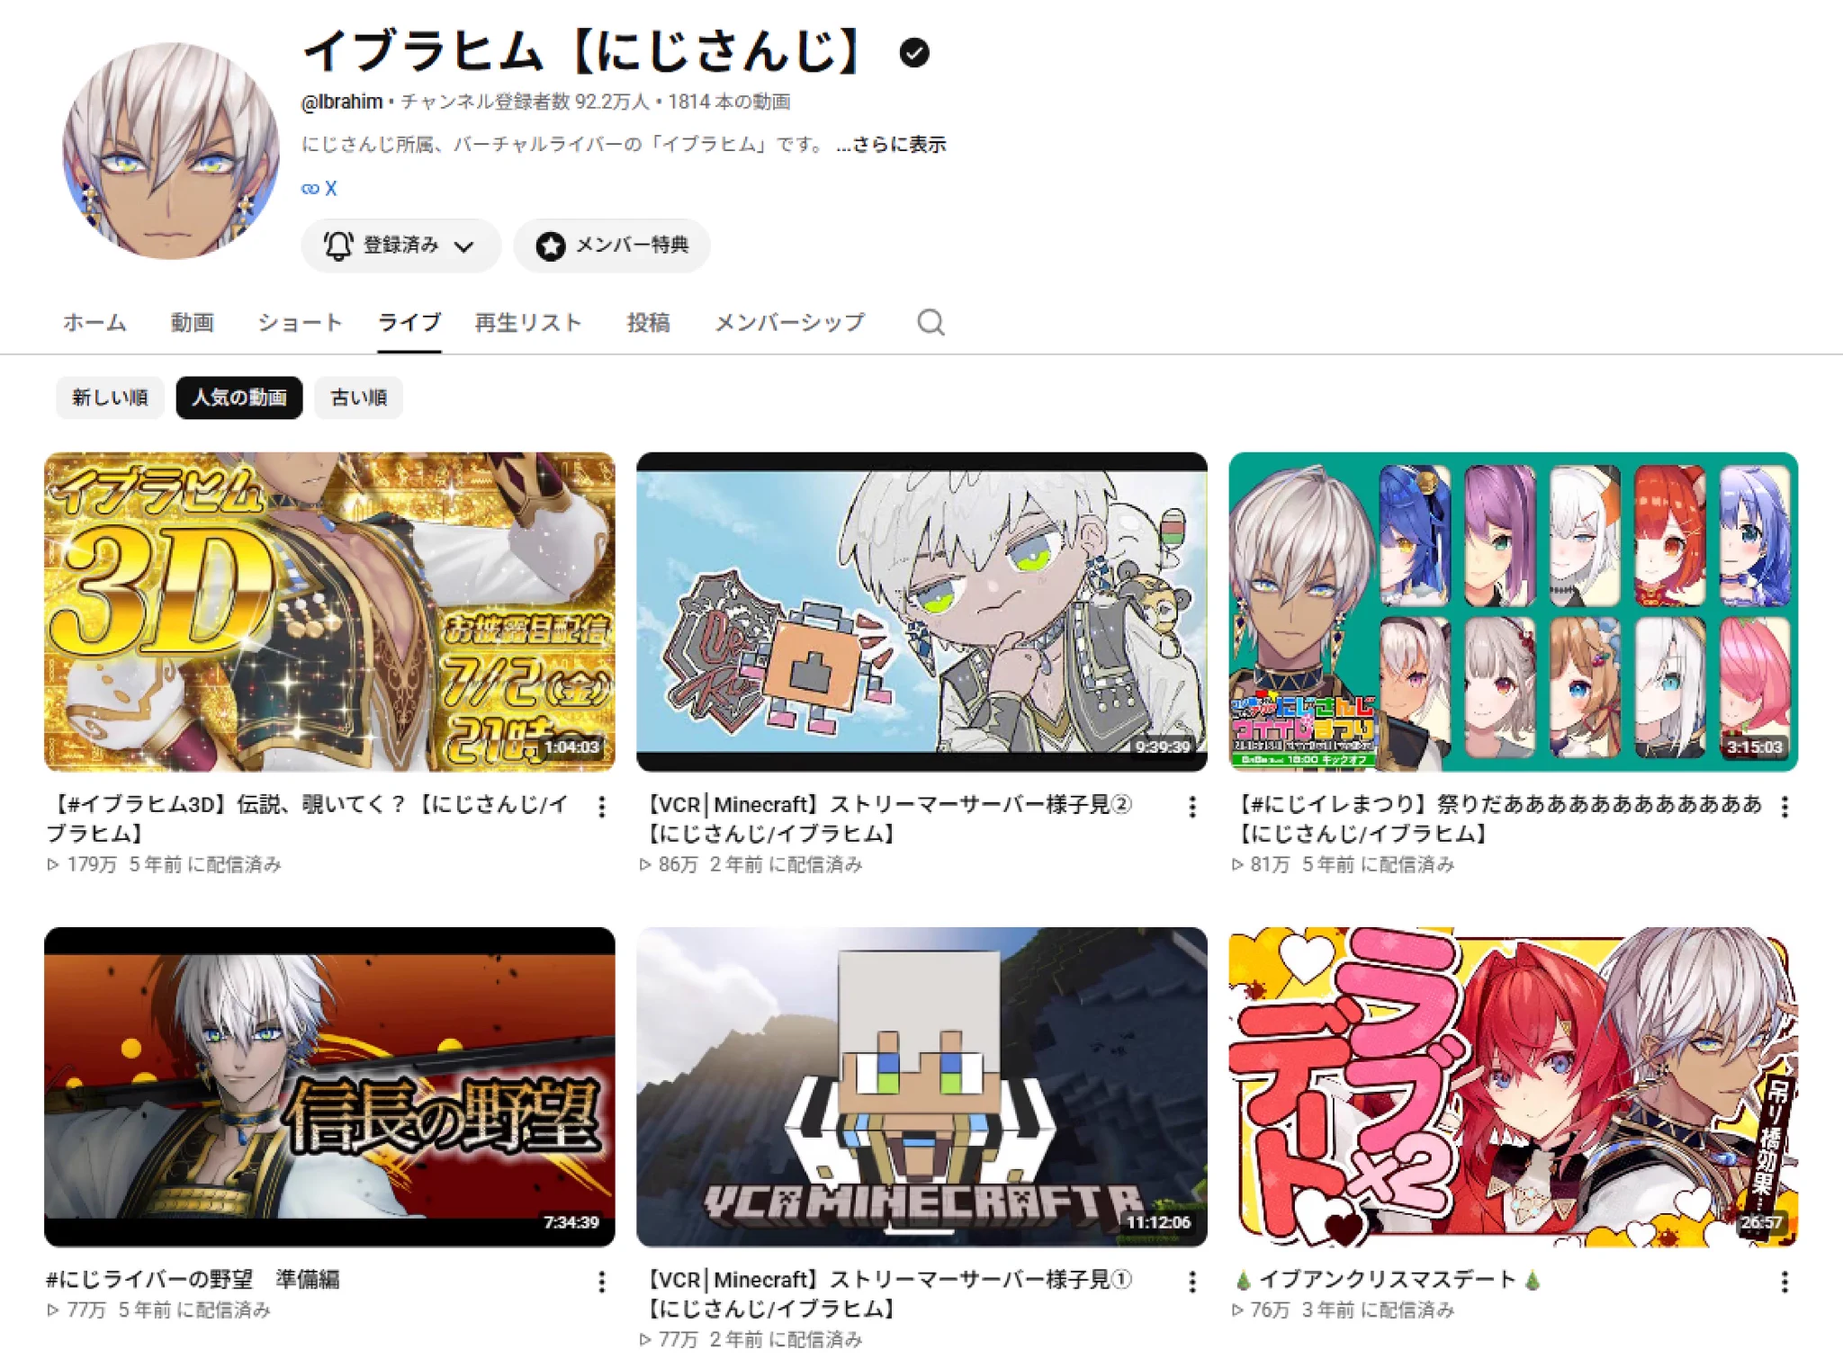1843x1358 pixels.
Task: Open the メンバーシップ tab
Action: 790,322
